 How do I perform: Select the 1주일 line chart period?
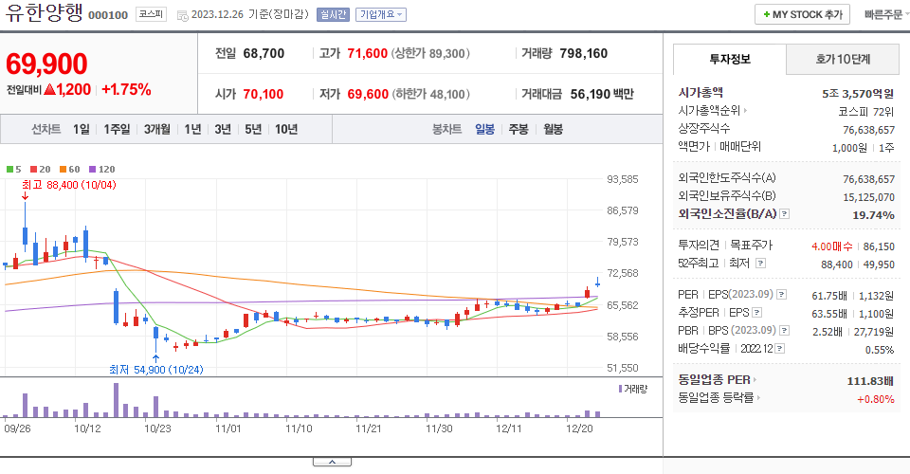[x=117, y=129]
